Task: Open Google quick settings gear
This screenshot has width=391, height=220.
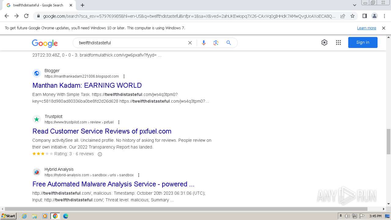Action: (324, 42)
